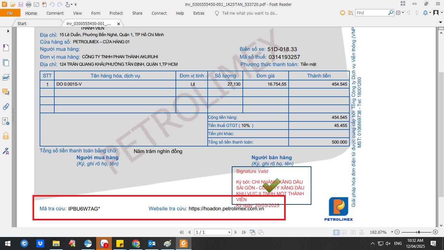The height and width of the screenshot is (250, 444).
Task: Open the Security lock panel icon
Action: (x=6, y=136)
